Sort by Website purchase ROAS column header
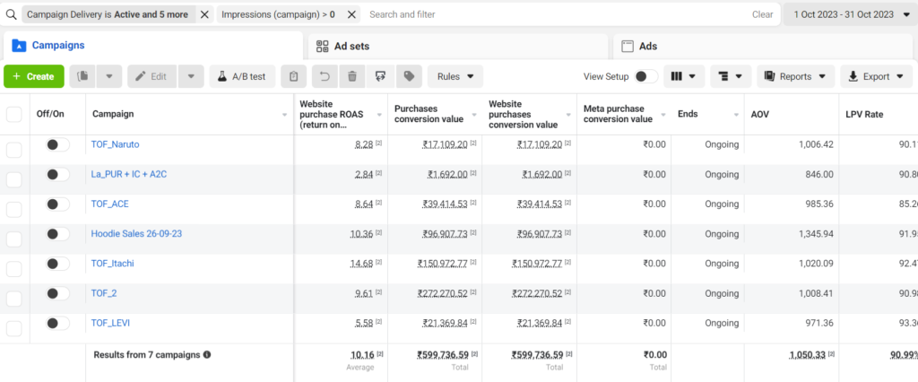Viewport: 918px width, 382px height. click(340, 114)
